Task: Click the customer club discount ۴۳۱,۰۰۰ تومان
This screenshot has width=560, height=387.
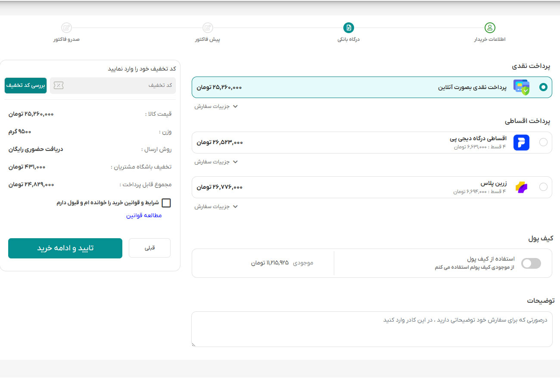Action: coord(27,167)
